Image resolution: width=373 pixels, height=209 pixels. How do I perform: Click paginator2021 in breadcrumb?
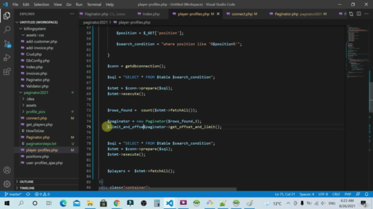pyautogui.click(x=95, y=23)
